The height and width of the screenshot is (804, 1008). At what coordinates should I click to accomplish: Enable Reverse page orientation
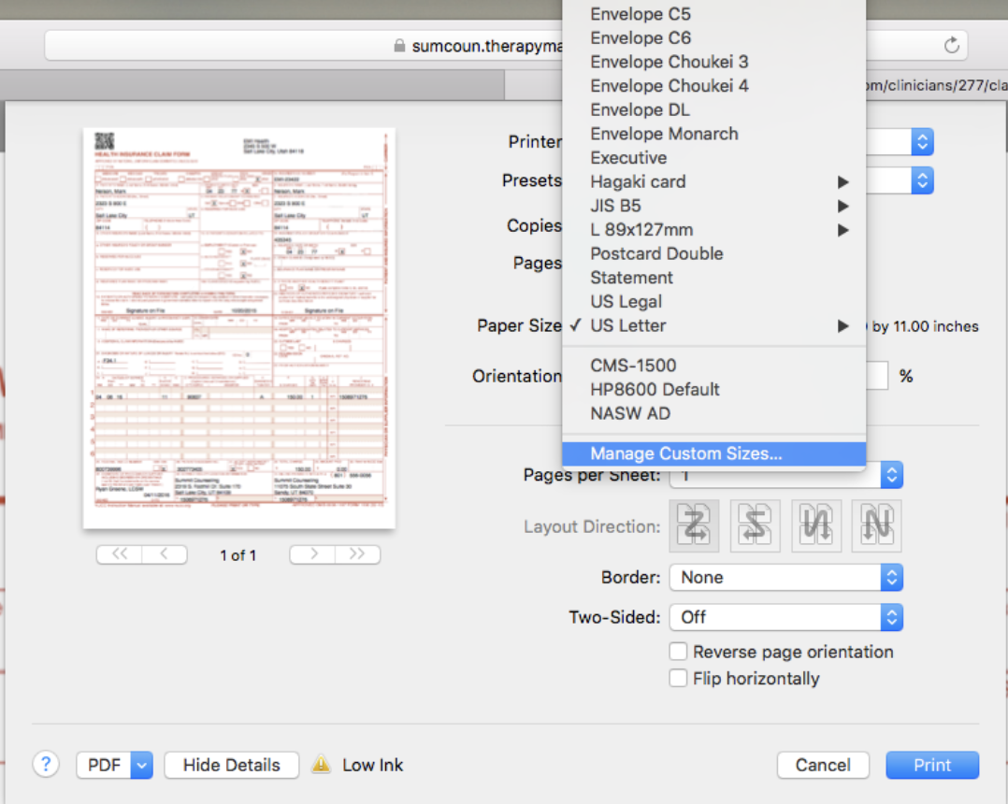tap(678, 651)
